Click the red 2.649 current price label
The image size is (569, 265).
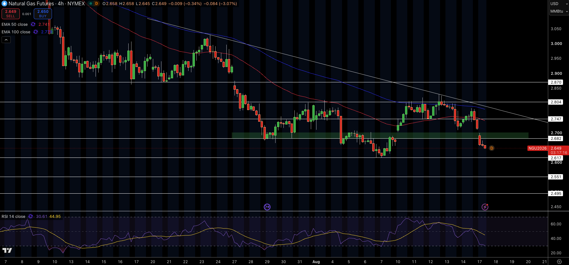(556, 148)
